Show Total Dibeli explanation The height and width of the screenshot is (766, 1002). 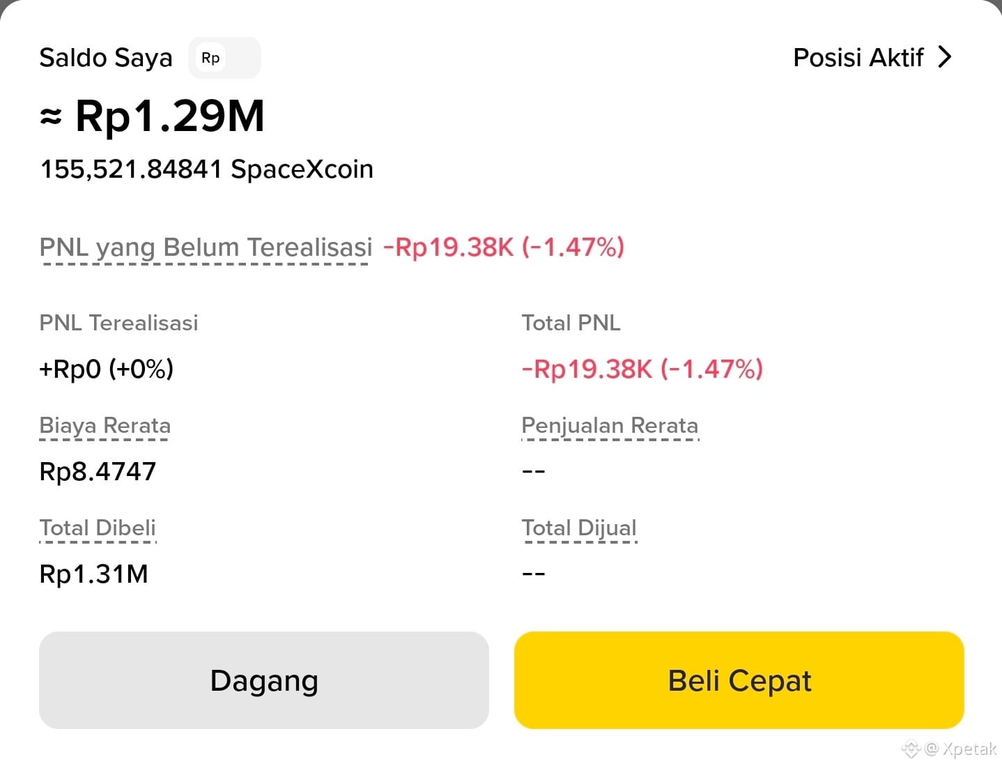(98, 528)
